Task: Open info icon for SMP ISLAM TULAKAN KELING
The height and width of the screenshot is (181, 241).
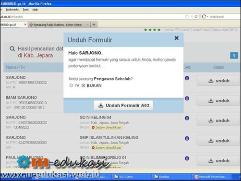Action: click(187, 138)
